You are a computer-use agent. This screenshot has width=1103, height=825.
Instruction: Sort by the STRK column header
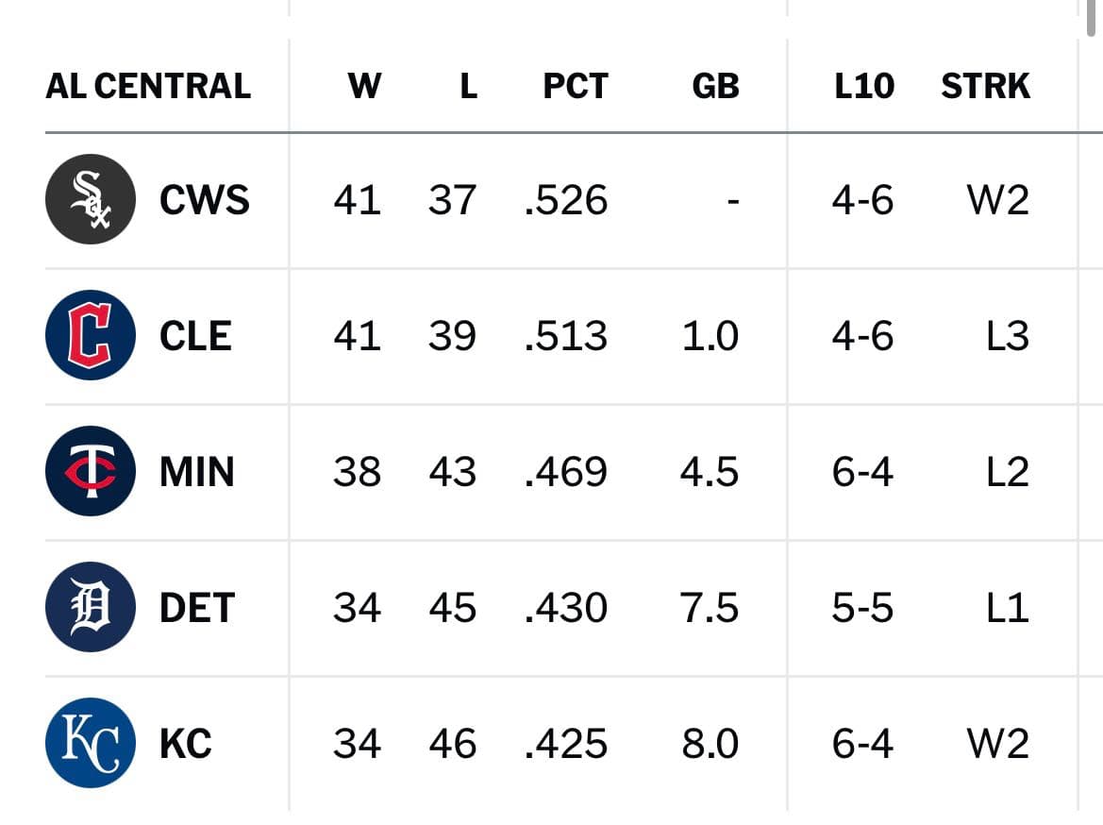point(985,86)
